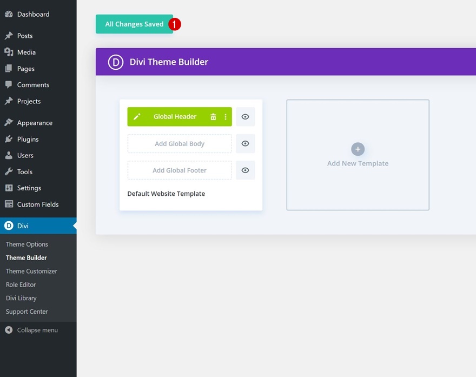Toggle visibility of the Global Body

[x=245, y=143]
